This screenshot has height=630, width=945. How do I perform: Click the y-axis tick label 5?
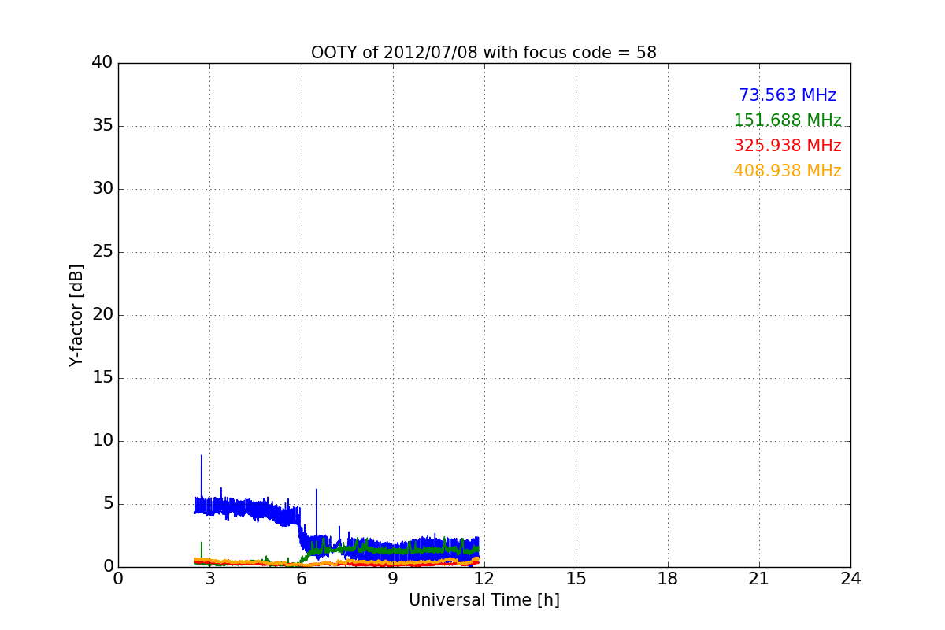coord(108,504)
